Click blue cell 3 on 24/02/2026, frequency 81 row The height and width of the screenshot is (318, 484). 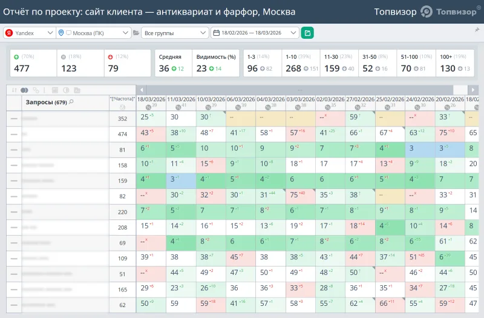(x=420, y=149)
